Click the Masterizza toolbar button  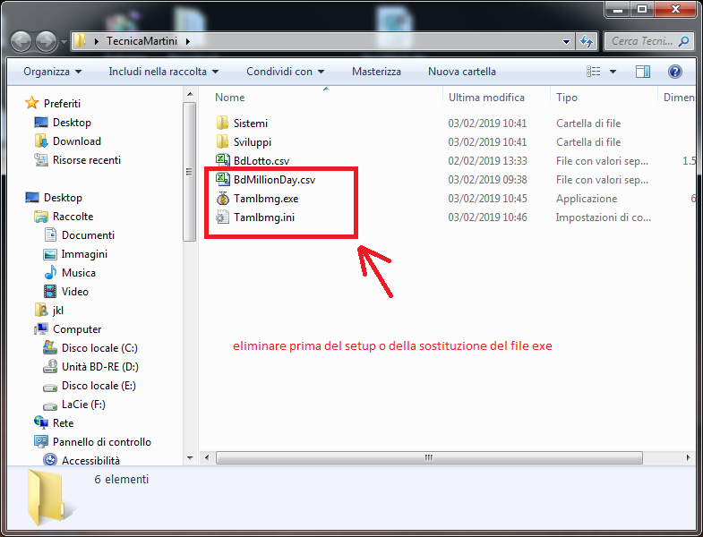point(376,72)
